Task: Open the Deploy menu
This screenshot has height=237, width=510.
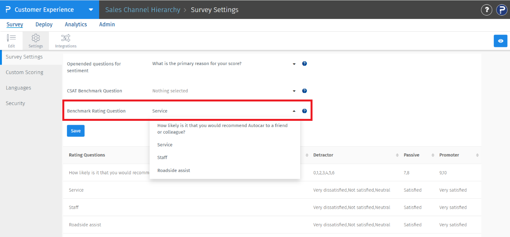Action: pyautogui.click(x=43, y=24)
